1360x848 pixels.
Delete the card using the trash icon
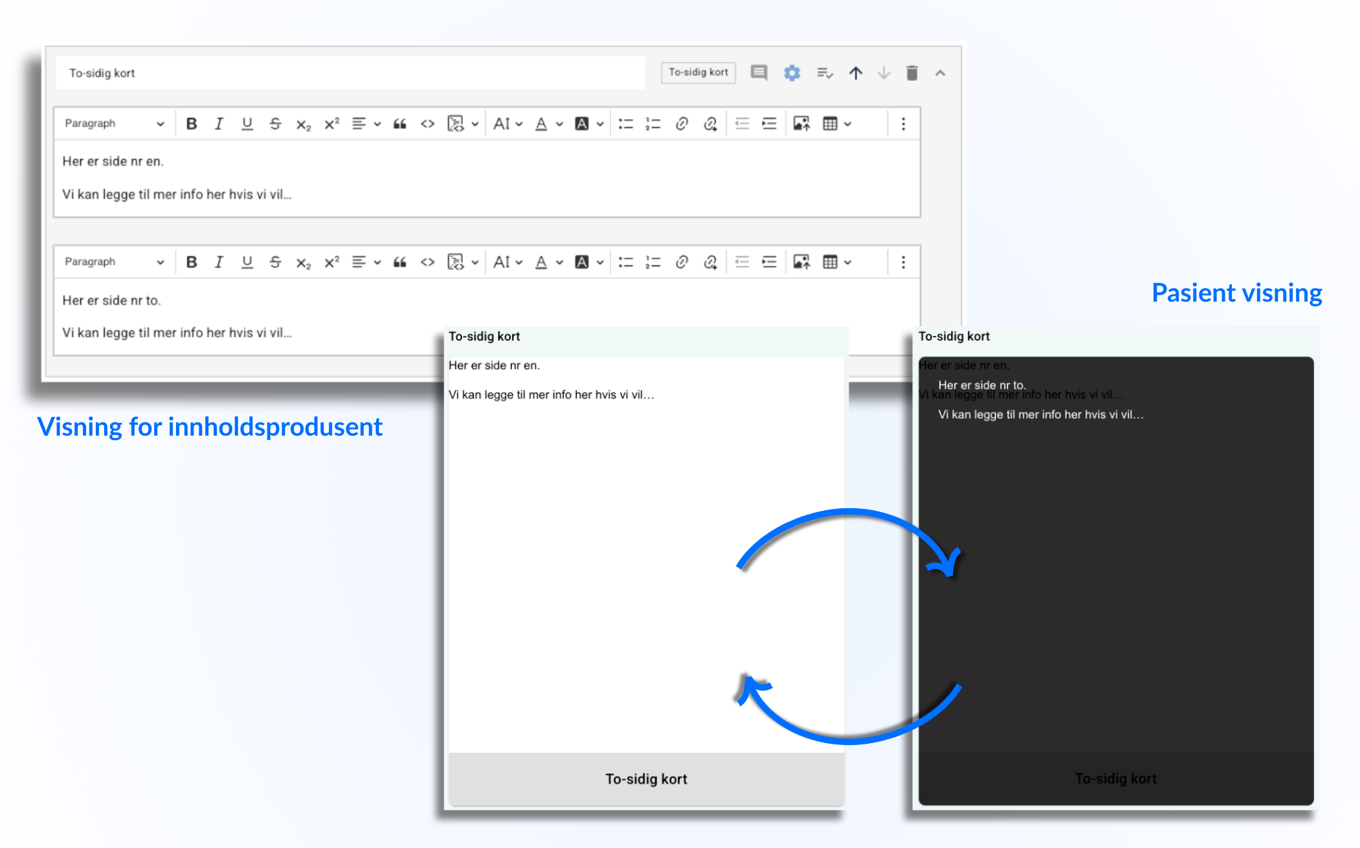[x=911, y=73]
